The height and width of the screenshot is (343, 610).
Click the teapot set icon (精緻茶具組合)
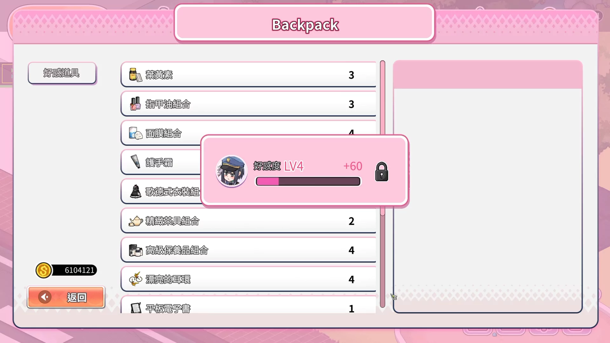[136, 221]
